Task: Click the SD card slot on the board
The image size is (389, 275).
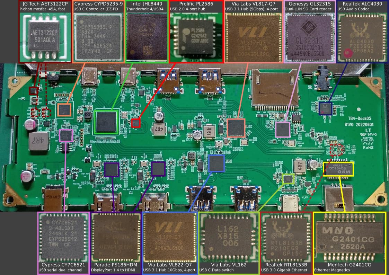Action: (275, 90)
